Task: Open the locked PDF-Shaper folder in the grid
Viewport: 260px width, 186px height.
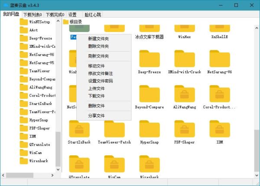Action: [185, 132]
